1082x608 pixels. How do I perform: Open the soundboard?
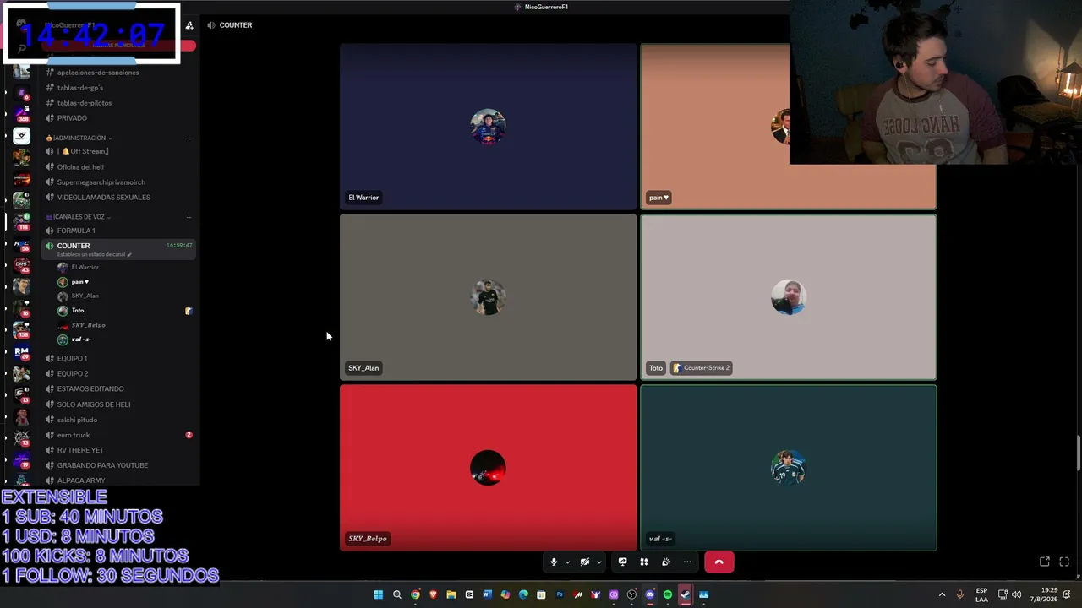(666, 562)
